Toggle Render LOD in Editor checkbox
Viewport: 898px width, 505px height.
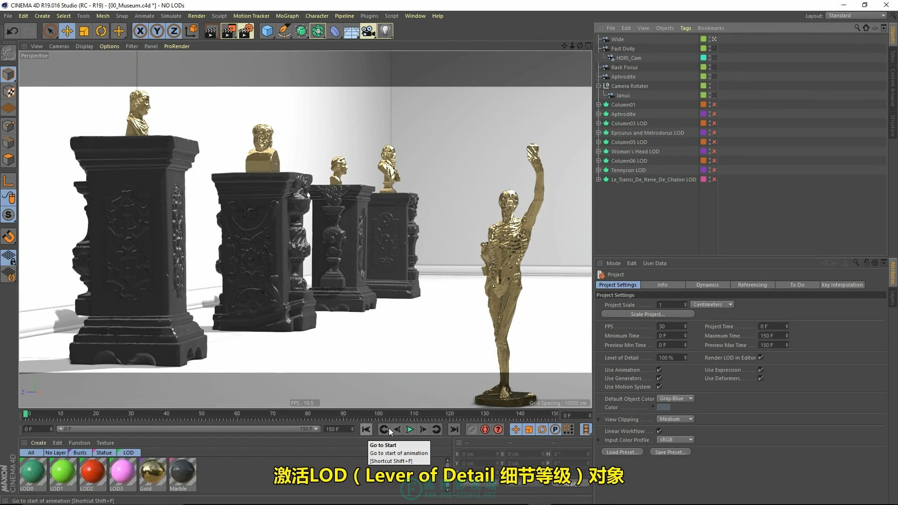point(760,357)
